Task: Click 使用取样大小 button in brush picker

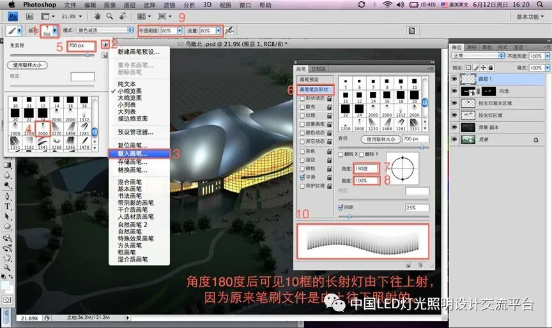Action: click(x=27, y=65)
